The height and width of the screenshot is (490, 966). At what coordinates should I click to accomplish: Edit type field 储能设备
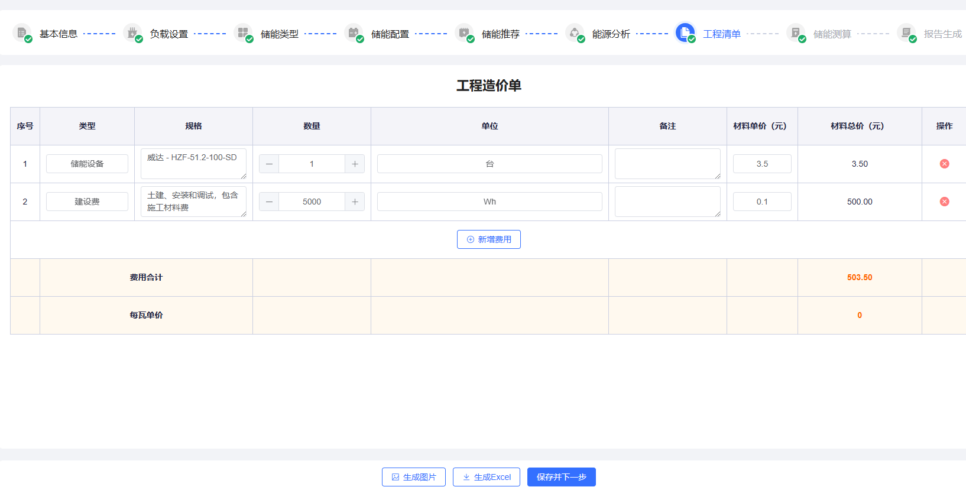pos(87,164)
